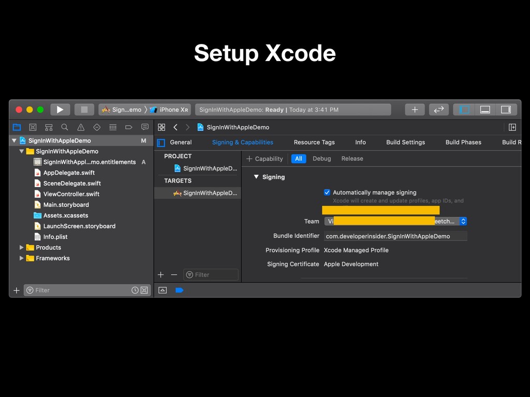Collapse the SignInWithAppleDemo project root
Viewport: 530px width, 397px height.
tap(14, 141)
